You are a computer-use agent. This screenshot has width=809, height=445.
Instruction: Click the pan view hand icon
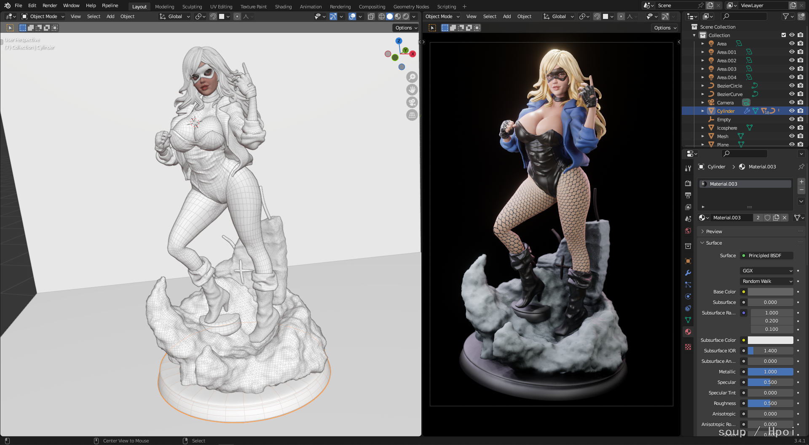412,90
